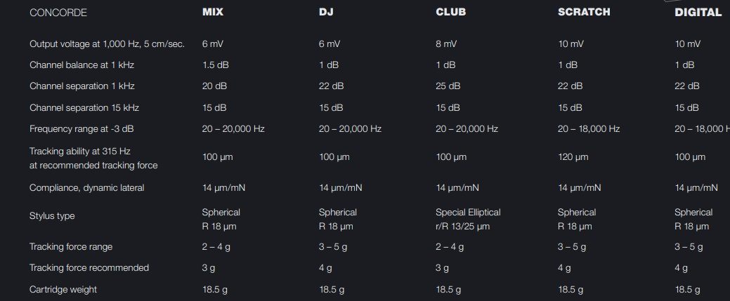This screenshot has height=301, width=730.
Task: Select the Output voltage row label
Action: (x=107, y=44)
